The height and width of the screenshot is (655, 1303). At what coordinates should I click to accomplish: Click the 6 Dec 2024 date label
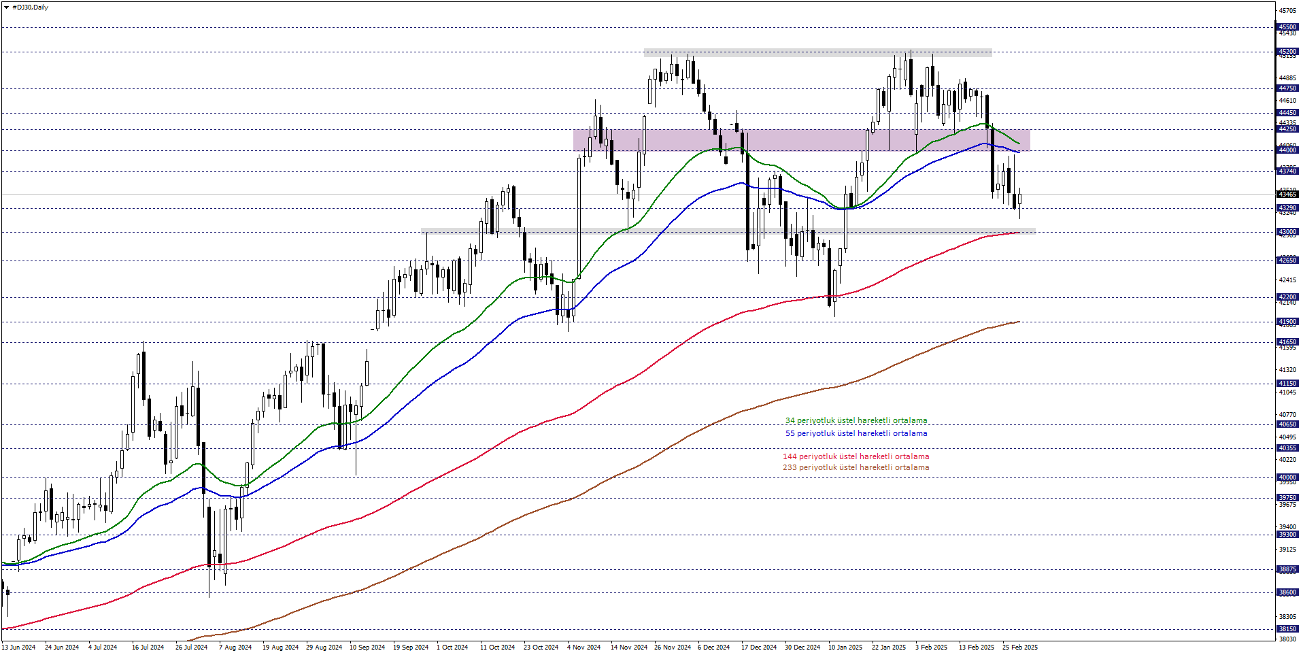click(x=713, y=648)
